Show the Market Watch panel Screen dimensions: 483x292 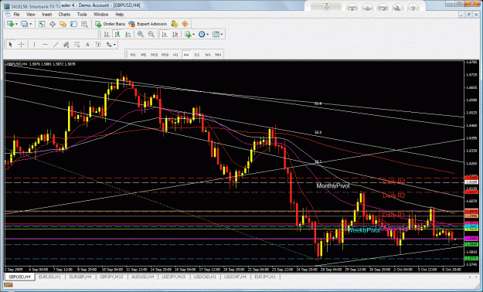[x=42, y=24]
